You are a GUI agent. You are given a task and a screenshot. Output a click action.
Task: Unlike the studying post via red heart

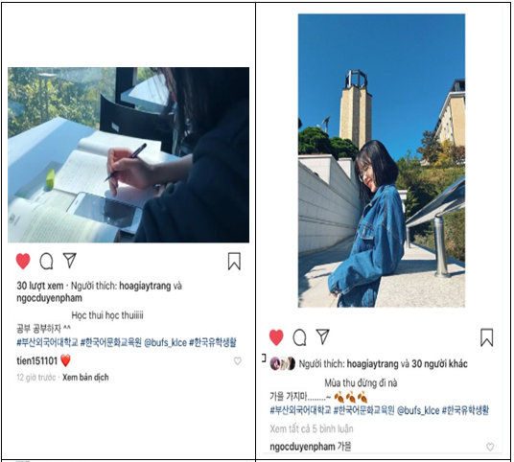point(23,261)
